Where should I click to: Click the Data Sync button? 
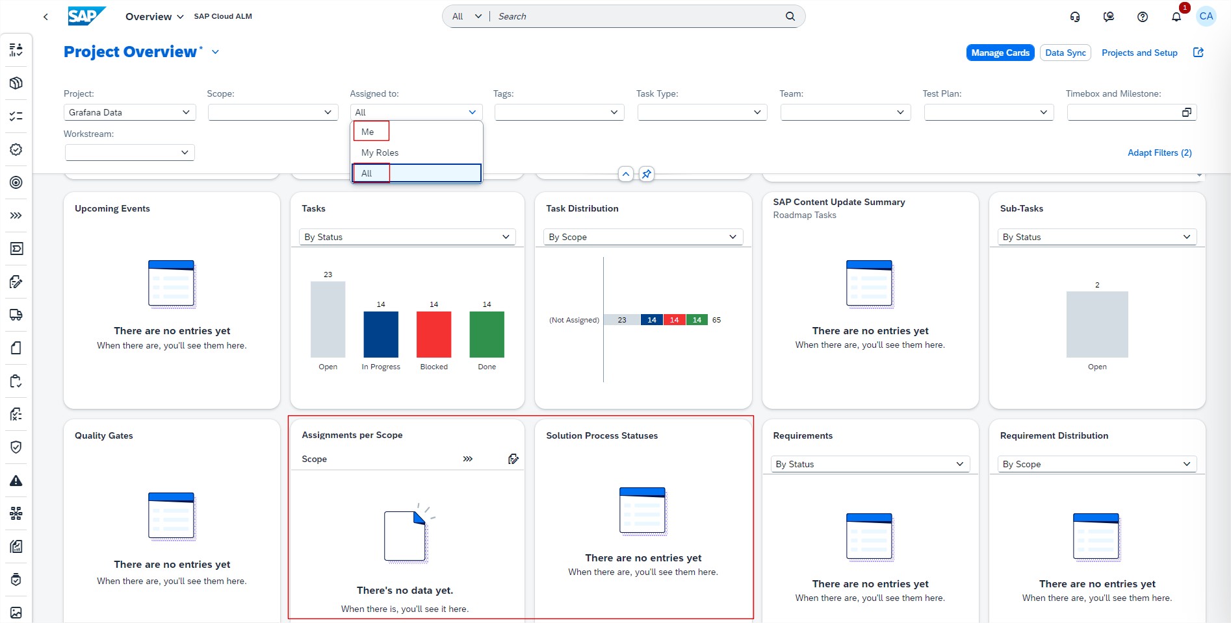pos(1065,53)
